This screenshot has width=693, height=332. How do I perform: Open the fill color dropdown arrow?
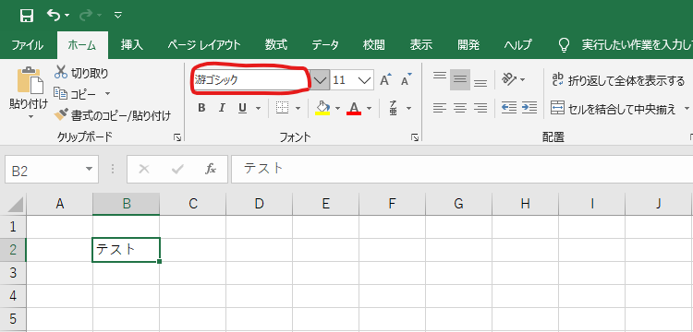[x=337, y=108]
